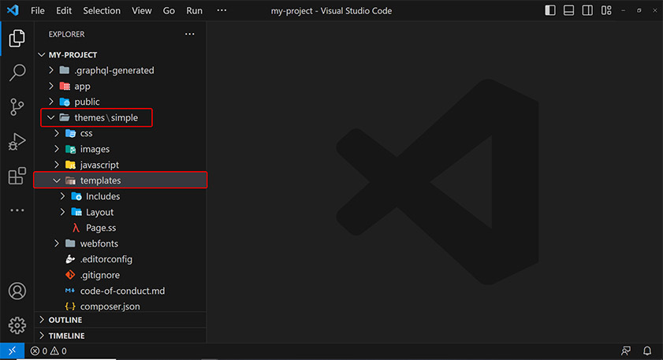
Task: Open the Selection menu
Action: pos(102,10)
